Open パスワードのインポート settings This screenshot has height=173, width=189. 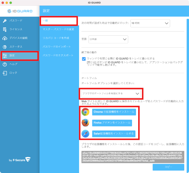57,47
